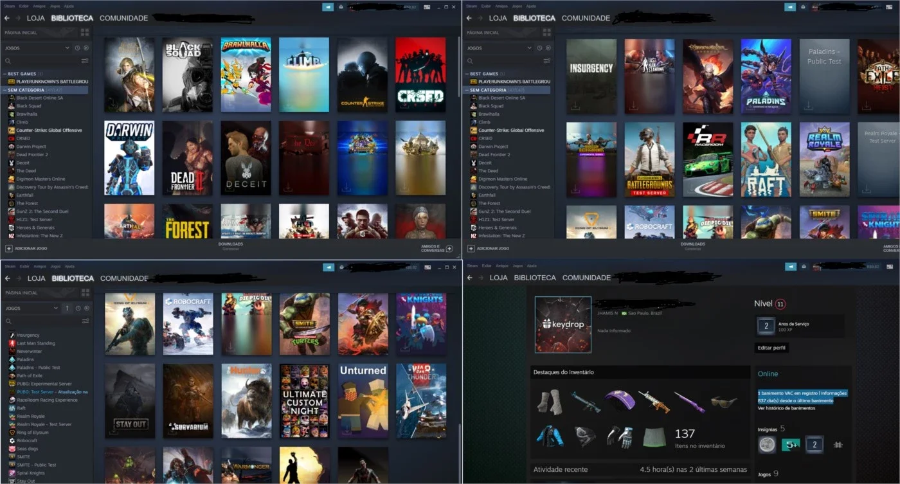Click the 5+ badge under Insígnias
This screenshot has height=484, width=900.
point(790,444)
